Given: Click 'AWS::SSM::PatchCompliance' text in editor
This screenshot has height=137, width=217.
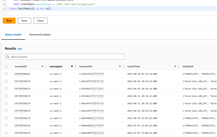Looking at the screenshot, I should (75, 4).
